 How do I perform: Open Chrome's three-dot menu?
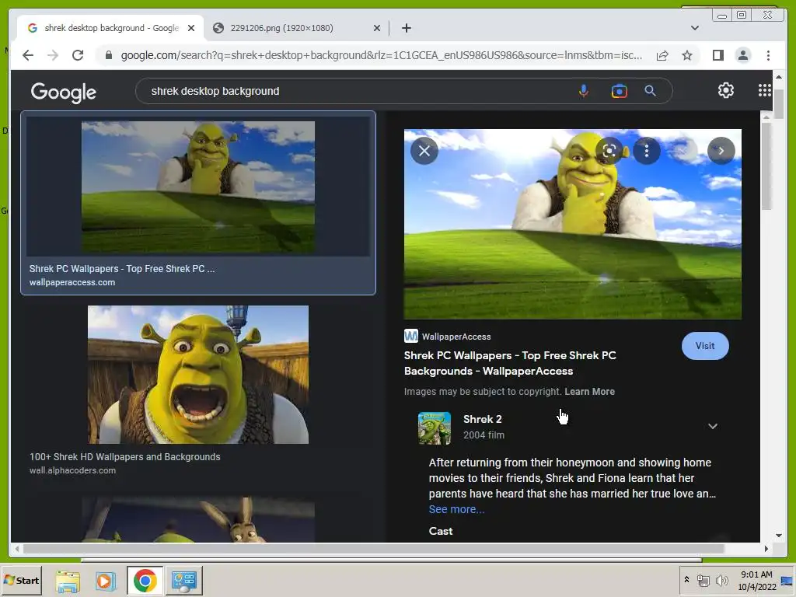pos(768,55)
